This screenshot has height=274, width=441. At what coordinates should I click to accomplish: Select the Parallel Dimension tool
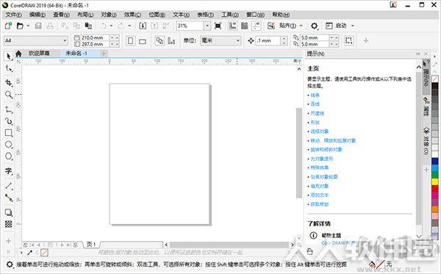click(8, 186)
